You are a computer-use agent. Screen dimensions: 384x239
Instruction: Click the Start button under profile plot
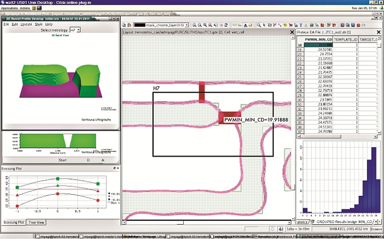(x=63, y=161)
